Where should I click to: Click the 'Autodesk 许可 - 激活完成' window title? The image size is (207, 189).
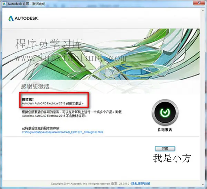pyautogui.click(x=26, y=4)
